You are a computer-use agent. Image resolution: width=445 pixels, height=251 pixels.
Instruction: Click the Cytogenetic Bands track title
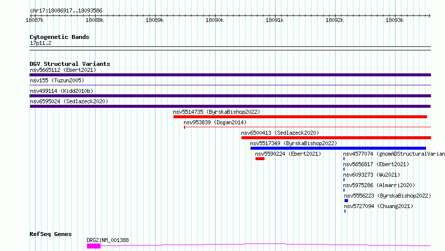coord(59,37)
